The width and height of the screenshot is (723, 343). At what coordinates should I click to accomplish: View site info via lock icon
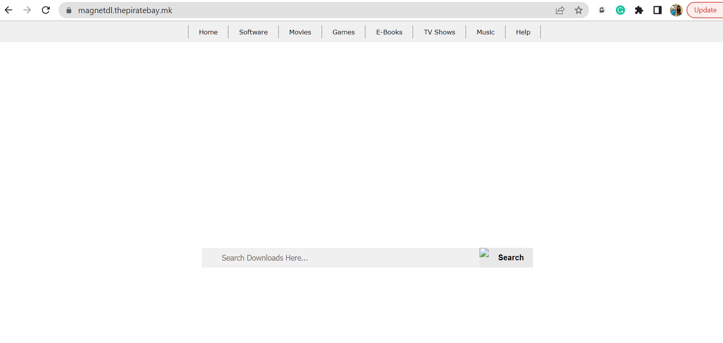pyautogui.click(x=69, y=10)
